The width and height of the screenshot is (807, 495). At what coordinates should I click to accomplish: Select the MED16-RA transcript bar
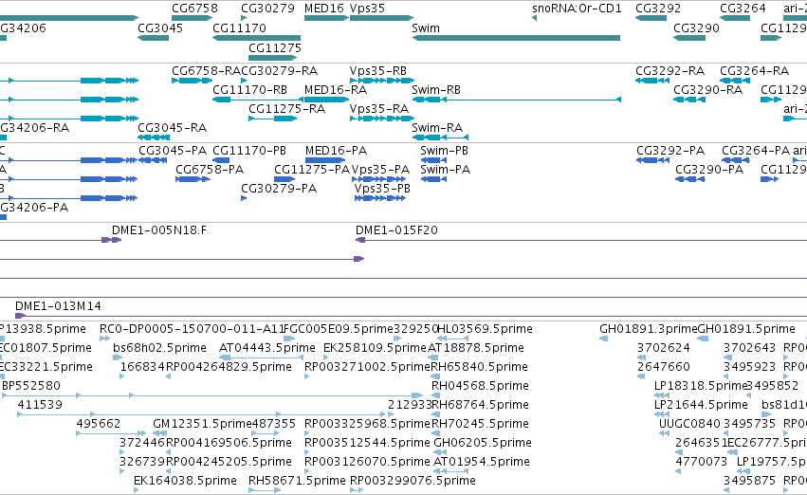coord(327,100)
